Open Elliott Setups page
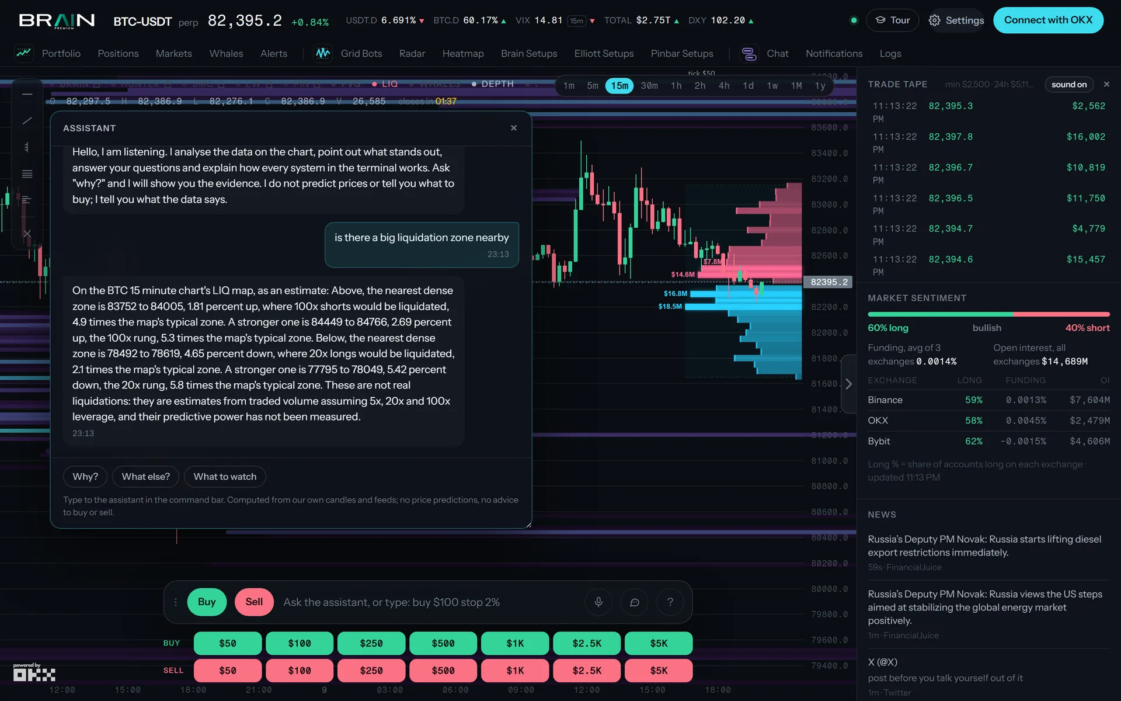Viewport: 1121px width, 701px height. click(604, 53)
